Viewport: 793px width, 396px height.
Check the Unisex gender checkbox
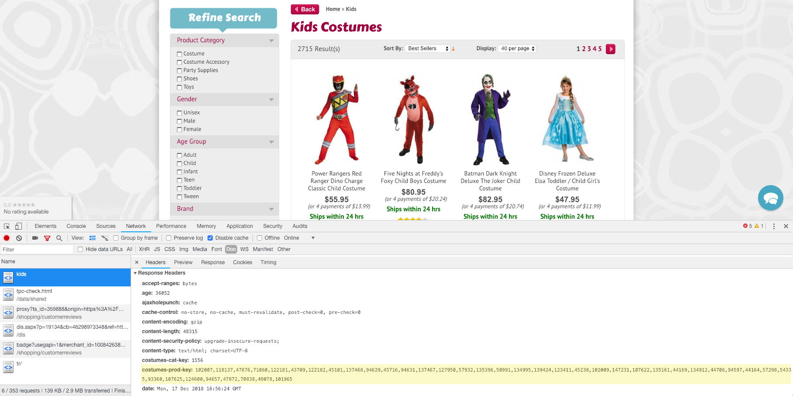179,113
